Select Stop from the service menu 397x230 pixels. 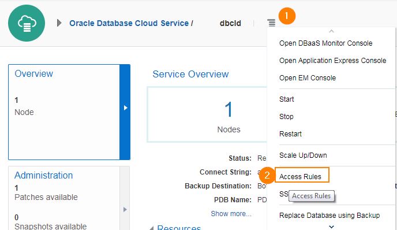(x=286, y=116)
